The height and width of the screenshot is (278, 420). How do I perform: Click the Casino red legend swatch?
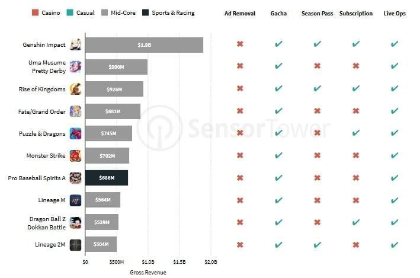(x=35, y=12)
